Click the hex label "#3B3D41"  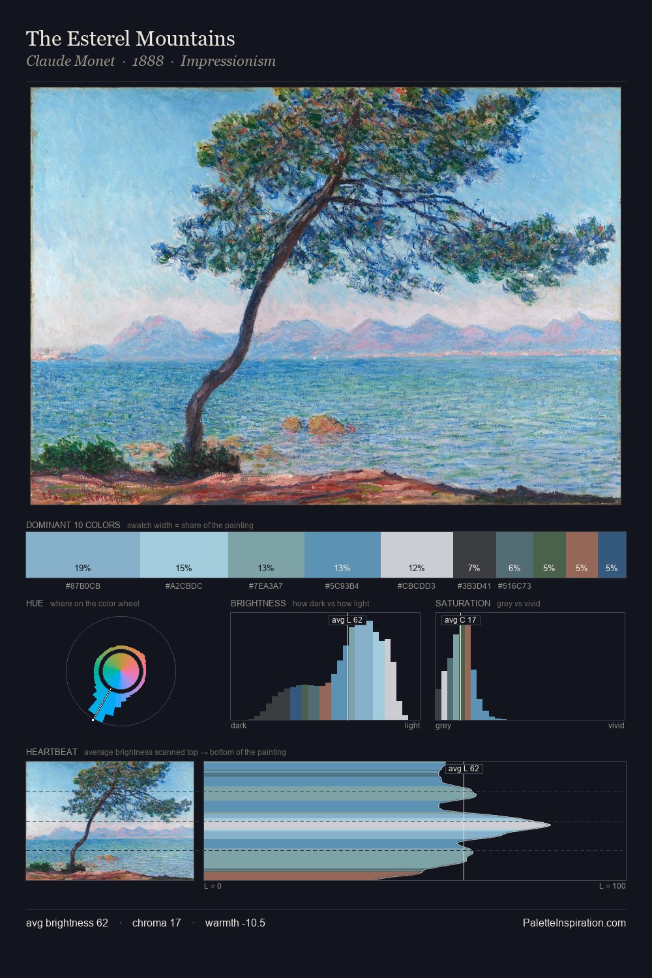[x=475, y=585]
